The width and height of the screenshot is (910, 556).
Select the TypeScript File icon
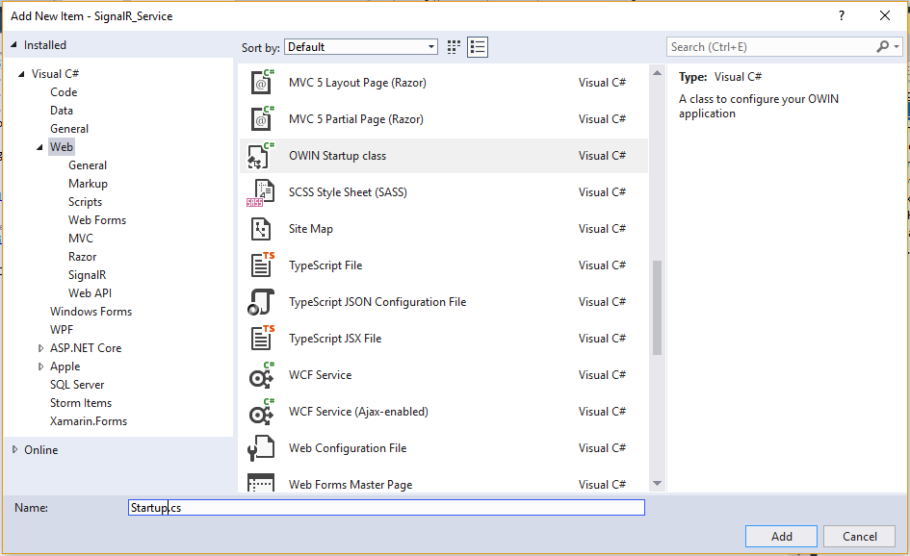pos(261,265)
